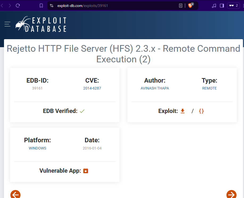The image size is (244, 198).
Task: Filter by WINDOWS platform
Action: [38, 148]
